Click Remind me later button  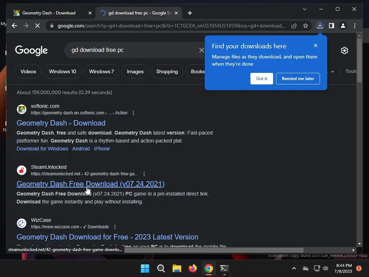coord(298,78)
